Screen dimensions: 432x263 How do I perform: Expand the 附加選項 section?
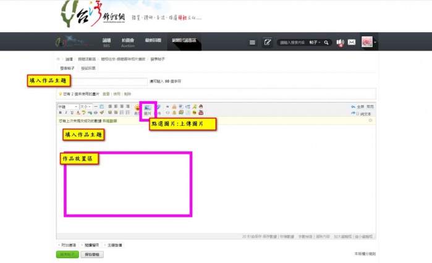pos(67,245)
